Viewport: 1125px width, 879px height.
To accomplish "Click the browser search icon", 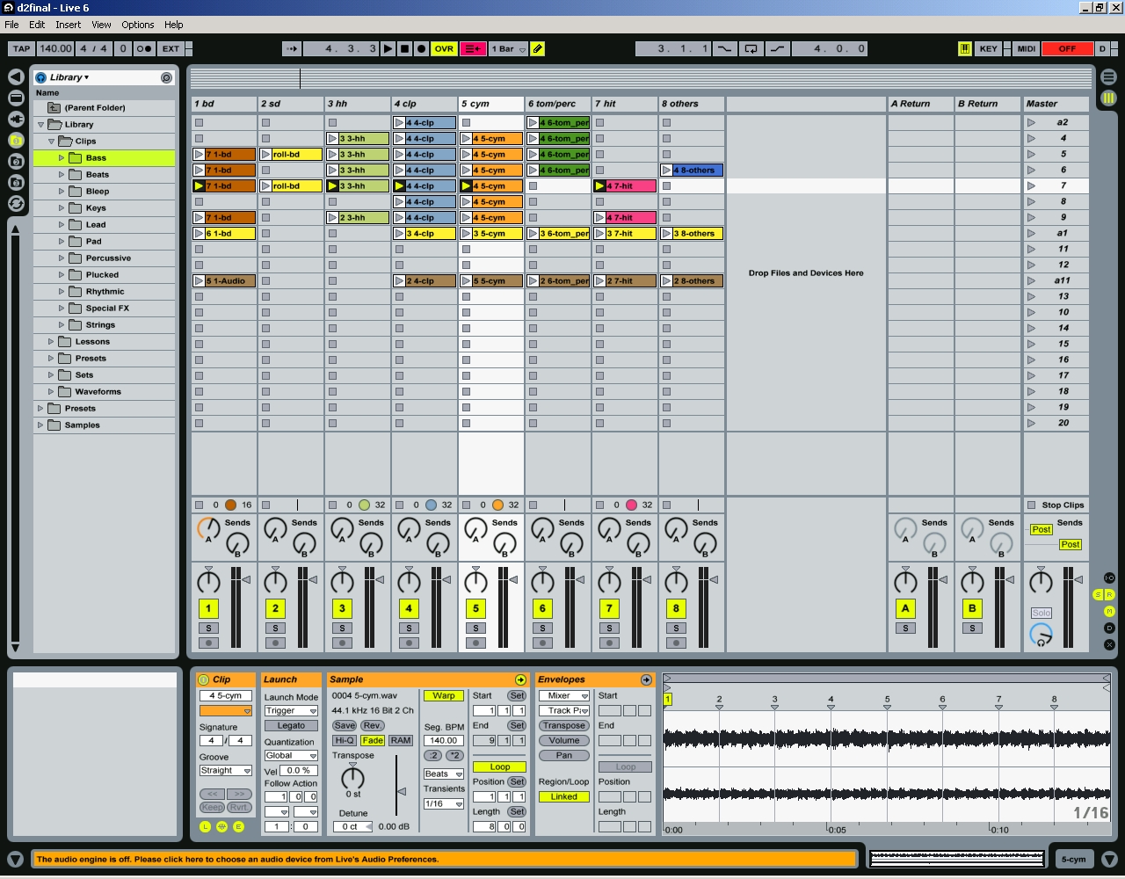I will tap(166, 77).
